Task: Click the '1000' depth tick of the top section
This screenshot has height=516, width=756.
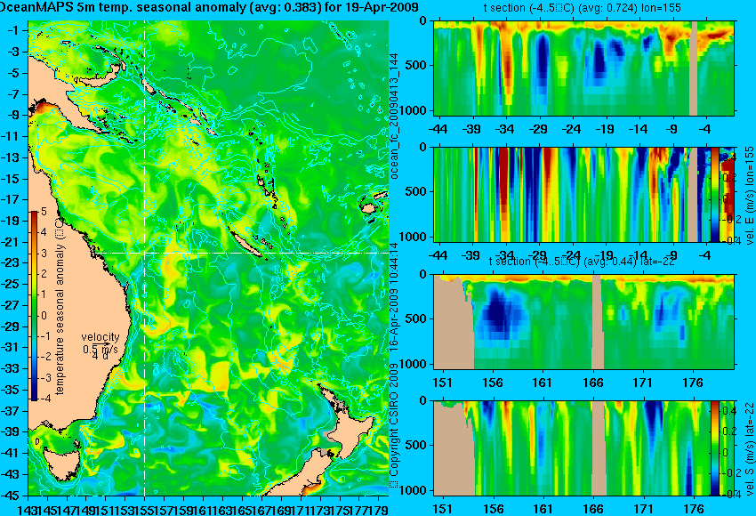Action: pos(415,110)
